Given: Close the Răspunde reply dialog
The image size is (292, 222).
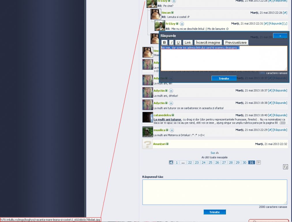Looking at the screenshot, I should [x=280, y=36].
